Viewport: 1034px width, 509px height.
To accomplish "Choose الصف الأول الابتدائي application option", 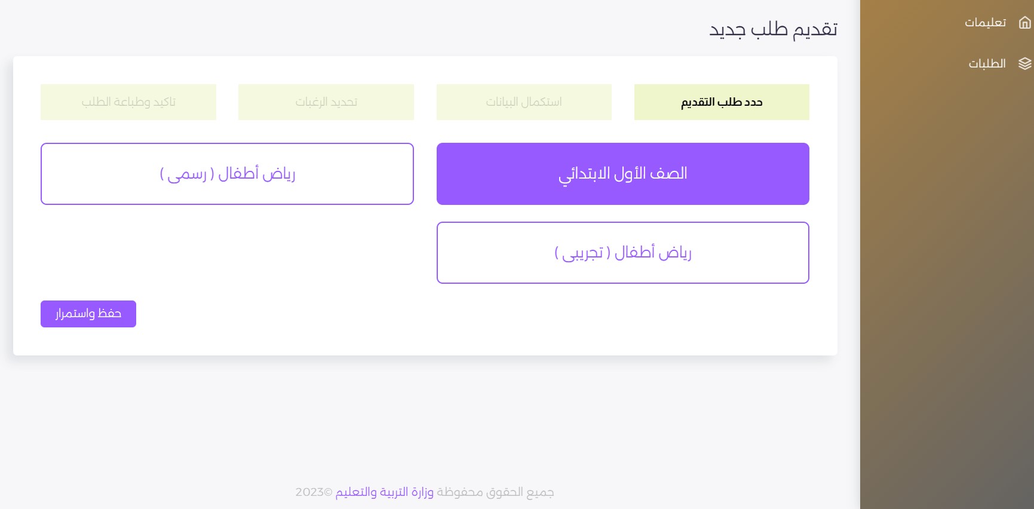I will point(623,174).
